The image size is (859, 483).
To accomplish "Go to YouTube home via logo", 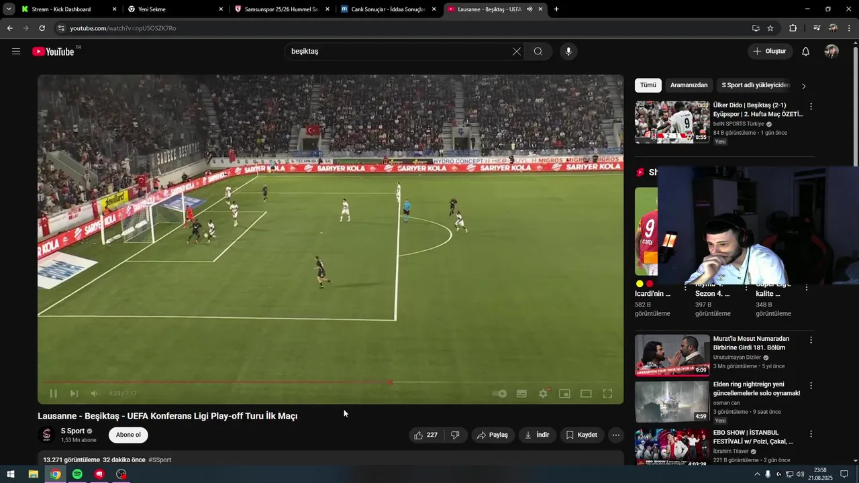I will [53, 52].
